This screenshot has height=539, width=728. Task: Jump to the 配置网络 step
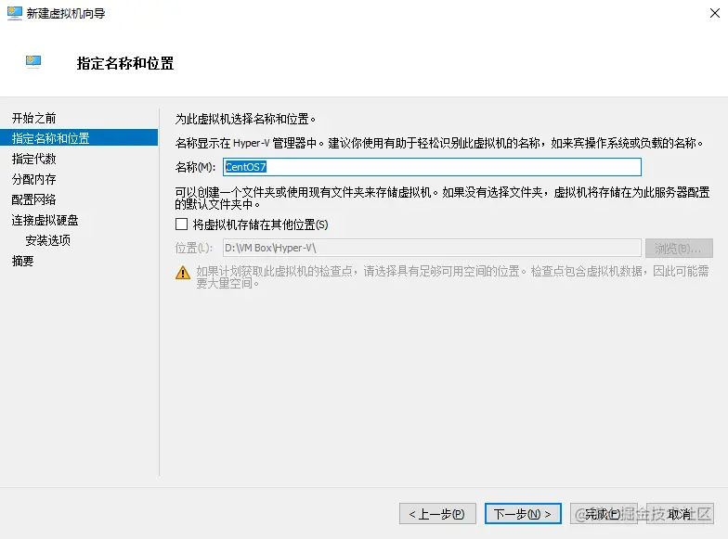pyautogui.click(x=33, y=200)
